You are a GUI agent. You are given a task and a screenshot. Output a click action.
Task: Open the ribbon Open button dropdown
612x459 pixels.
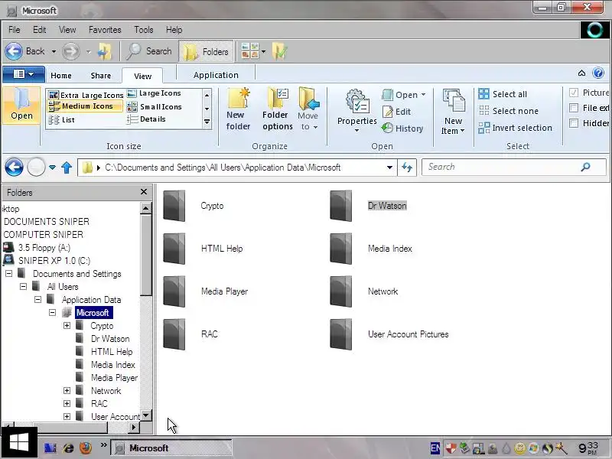[424, 95]
